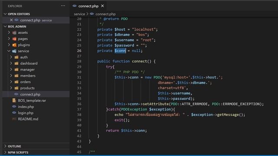Viewport: 278px width, 156px height.
Task: Collapse the Open Editors section
Action: (5, 14)
